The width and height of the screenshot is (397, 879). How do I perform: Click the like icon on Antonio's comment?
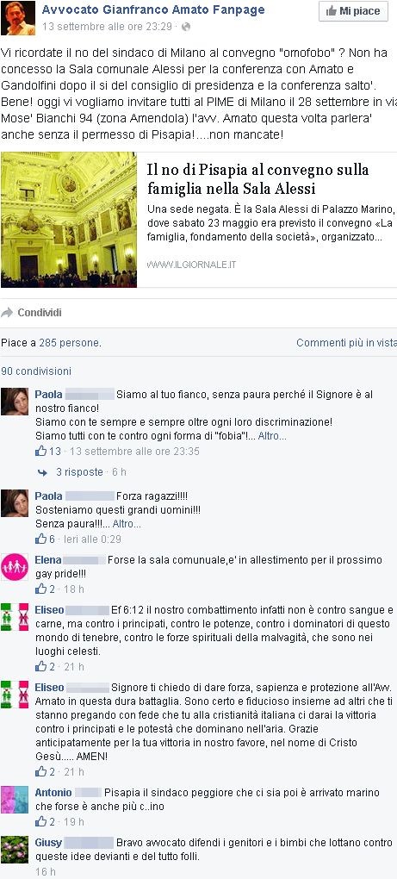tap(40, 822)
